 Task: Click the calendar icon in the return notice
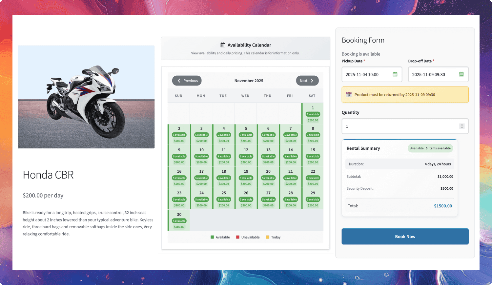[x=348, y=94]
